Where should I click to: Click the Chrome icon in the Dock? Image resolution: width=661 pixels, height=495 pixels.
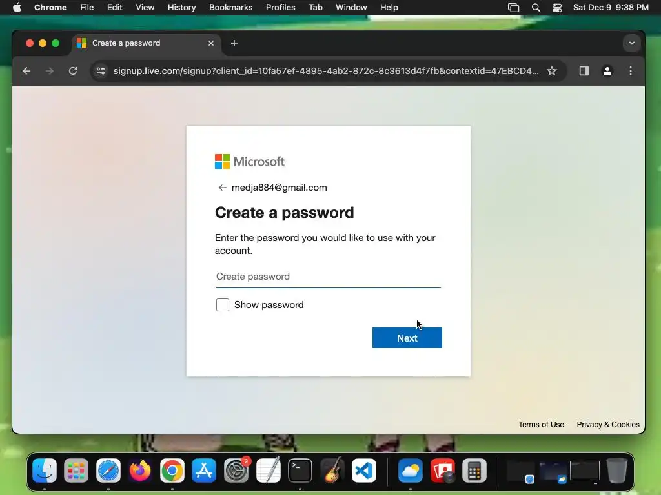pyautogui.click(x=172, y=471)
